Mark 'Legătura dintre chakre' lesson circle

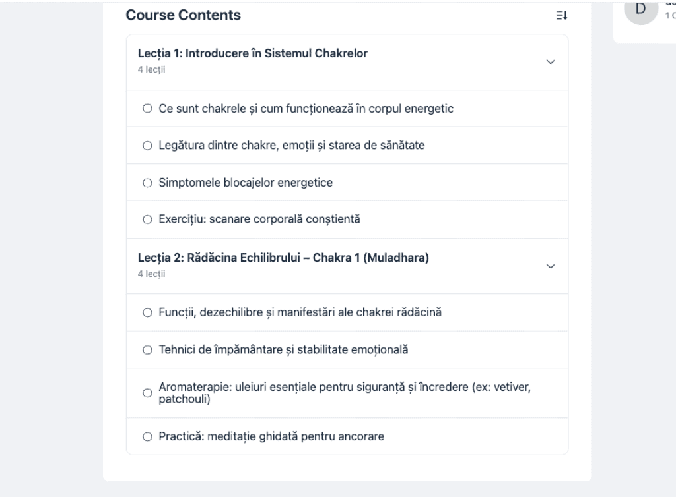(147, 146)
